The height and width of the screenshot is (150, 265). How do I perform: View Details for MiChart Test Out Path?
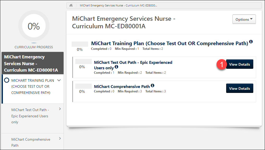coord(239,64)
